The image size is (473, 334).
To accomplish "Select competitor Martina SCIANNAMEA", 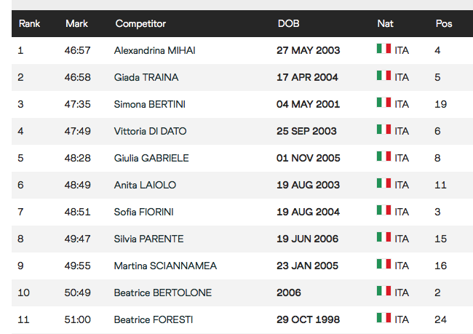I will [x=165, y=266].
